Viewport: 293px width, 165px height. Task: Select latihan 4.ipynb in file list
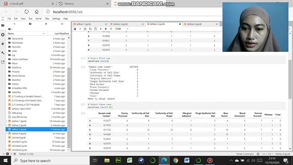37,133
